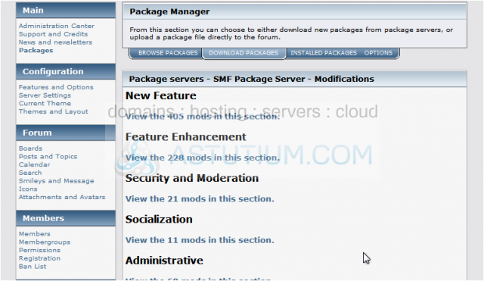This screenshot has height=281, width=484.
Task: Open Administration Center link
Action: (57, 26)
